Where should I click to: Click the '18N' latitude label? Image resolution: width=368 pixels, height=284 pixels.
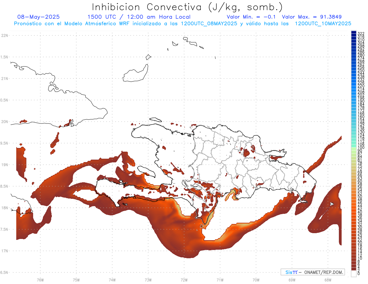[5, 208]
